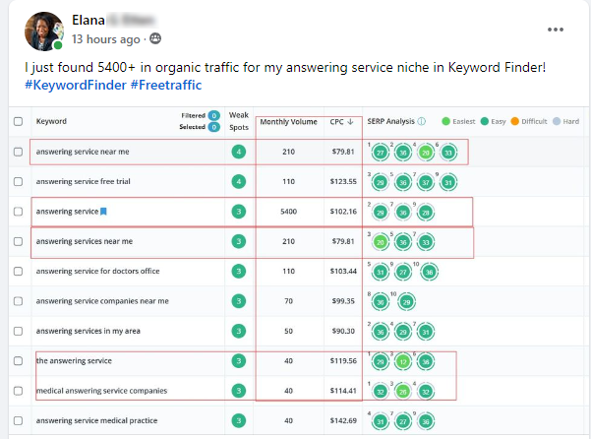This screenshot has width=591, height=439.
Task: Click the info icon next to SERP Analysis
Action: pos(422,122)
